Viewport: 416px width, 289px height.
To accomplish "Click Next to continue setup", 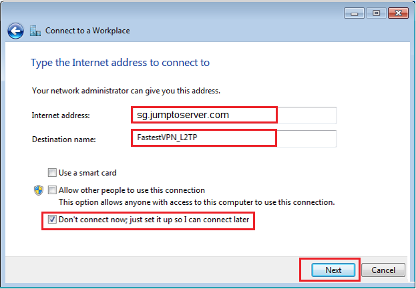I will [333, 270].
